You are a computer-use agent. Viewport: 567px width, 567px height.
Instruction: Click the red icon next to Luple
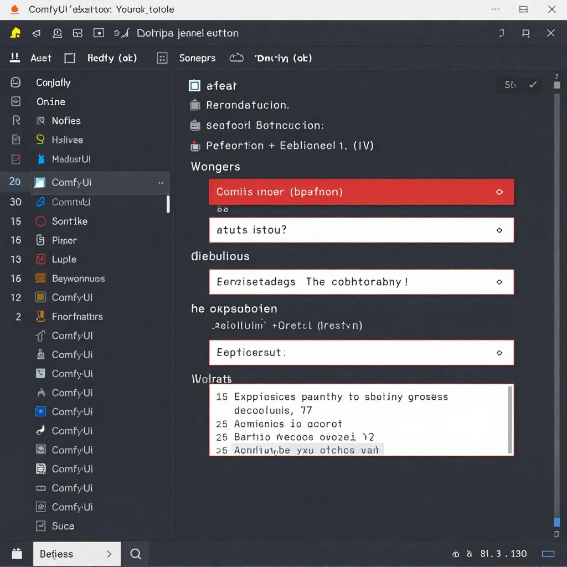pyautogui.click(x=40, y=259)
